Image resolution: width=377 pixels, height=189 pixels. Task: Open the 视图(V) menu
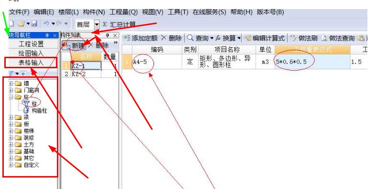[x=153, y=12]
